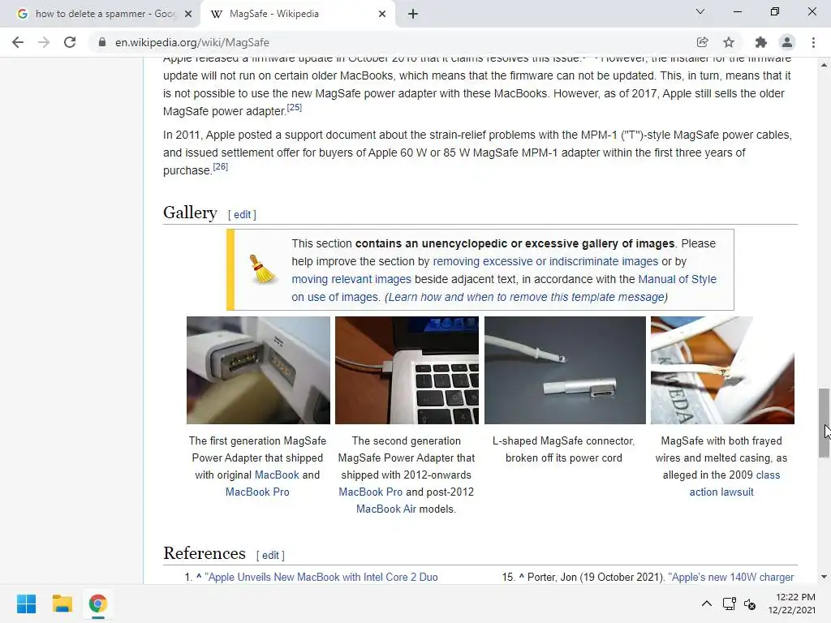The height and width of the screenshot is (623, 831).
Task: Close the MagSafe Wikipedia tab
Action: click(x=382, y=15)
